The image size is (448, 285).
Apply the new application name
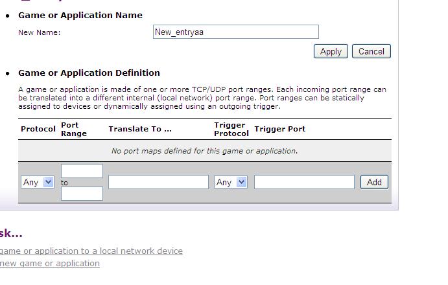pyautogui.click(x=331, y=51)
